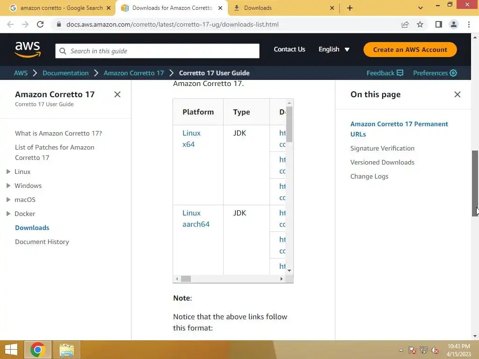
Task: Click Chrome icon in the taskbar
Action: pyautogui.click(x=38, y=350)
